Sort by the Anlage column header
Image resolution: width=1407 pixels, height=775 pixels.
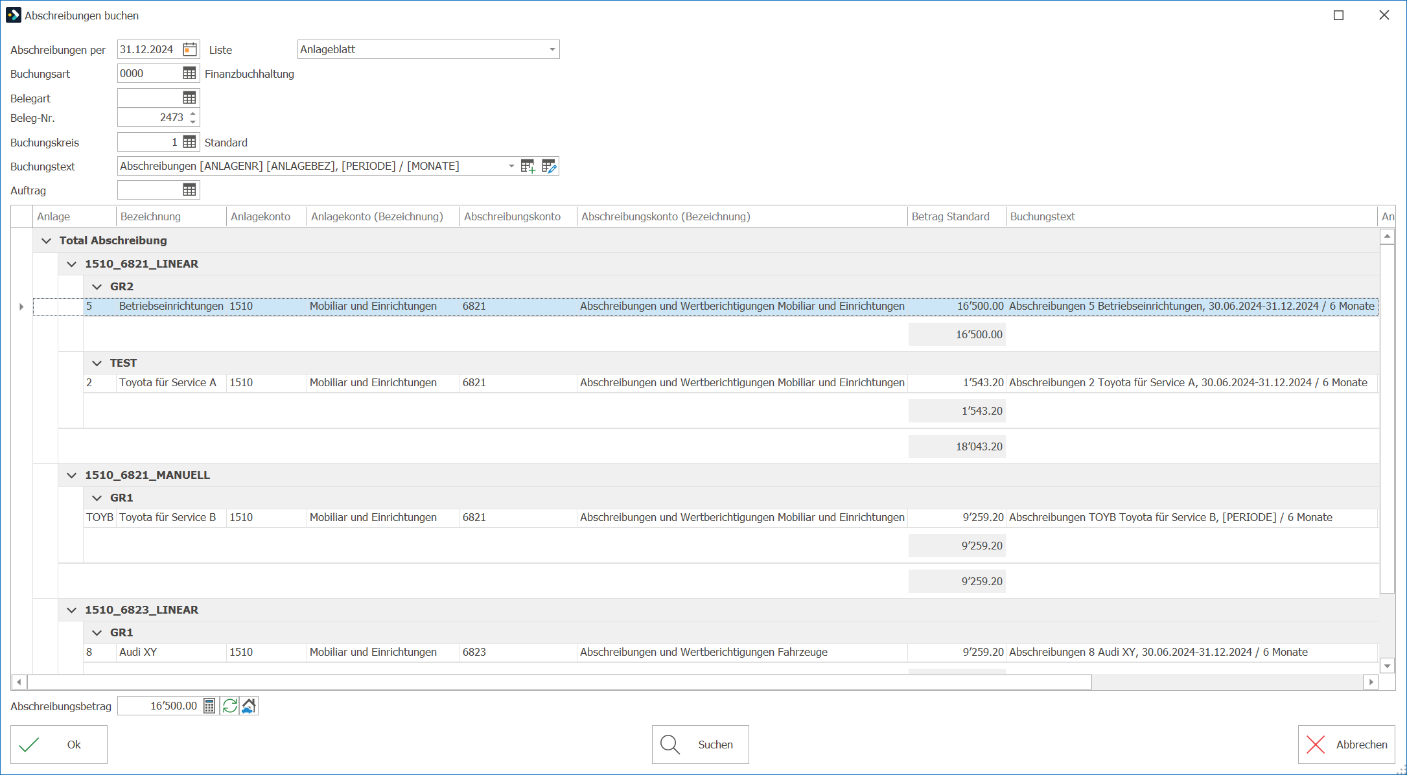click(74, 216)
